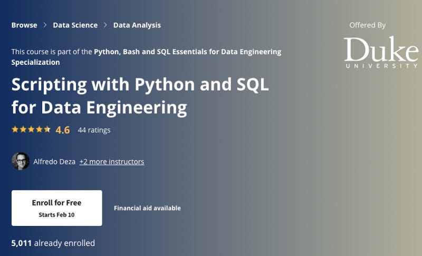422x256 pixels.
Task: Click the 4.6 rating score
Action: (x=62, y=130)
